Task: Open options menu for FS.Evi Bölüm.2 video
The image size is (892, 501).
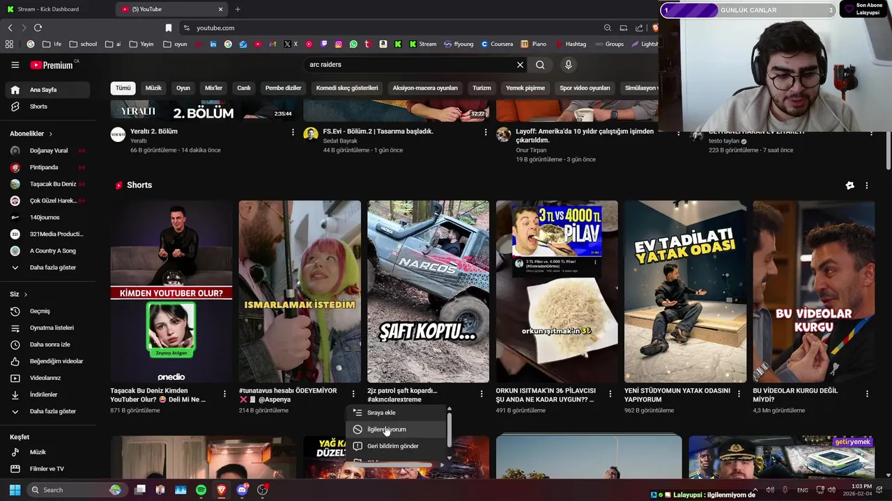Action: pos(486,132)
